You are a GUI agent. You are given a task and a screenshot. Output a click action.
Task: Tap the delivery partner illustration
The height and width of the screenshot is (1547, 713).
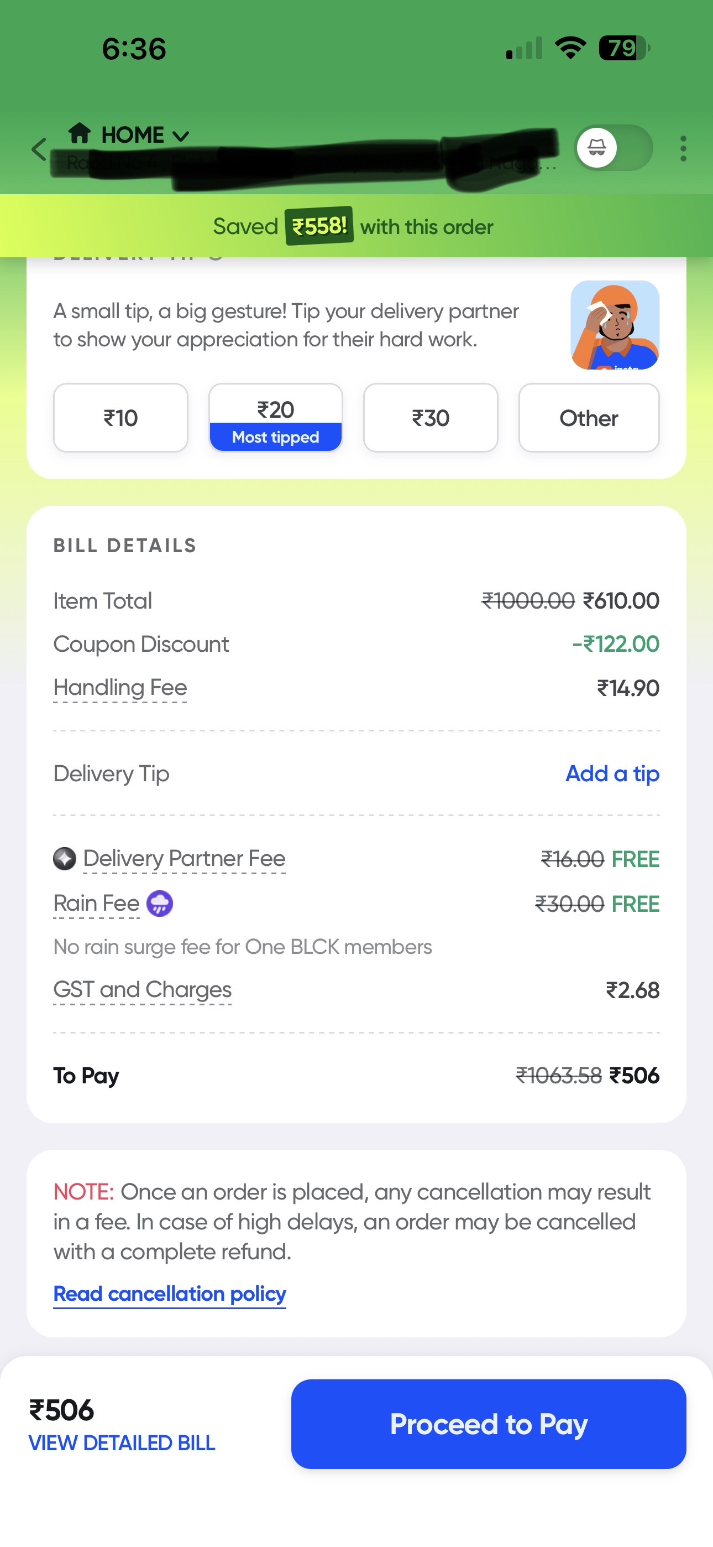(615, 325)
